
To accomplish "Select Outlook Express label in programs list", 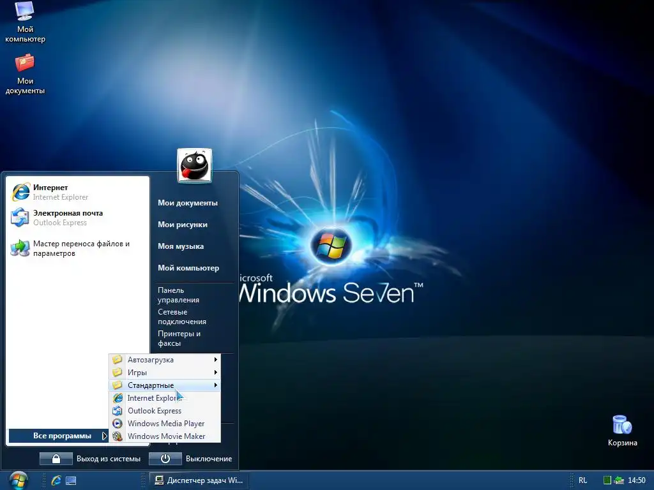I will point(155,411).
